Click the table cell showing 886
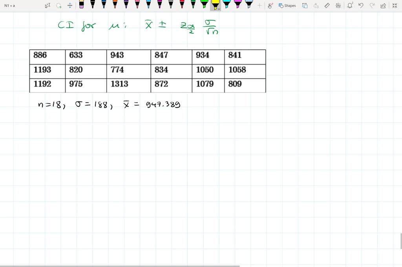Viewport: 402px width, 267px height. tap(48, 57)
